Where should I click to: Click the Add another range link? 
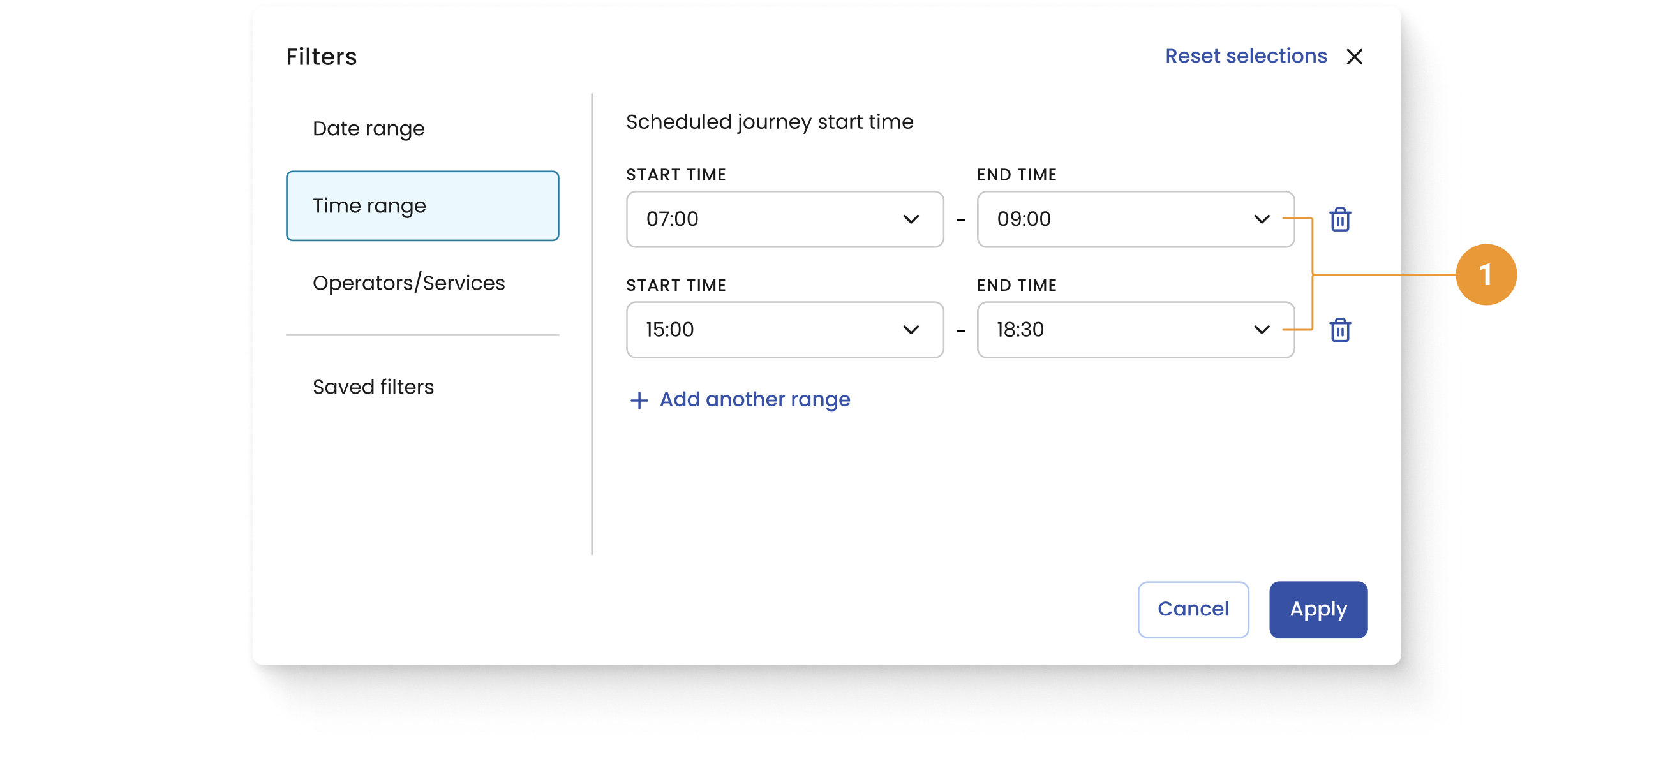pos(754,400)
